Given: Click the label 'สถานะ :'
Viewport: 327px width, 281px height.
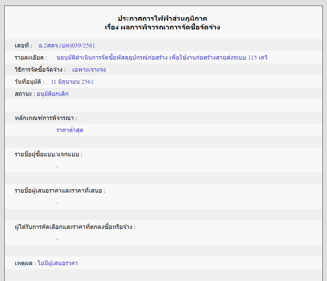Looking at the screenshot, I should click(25, 94).
